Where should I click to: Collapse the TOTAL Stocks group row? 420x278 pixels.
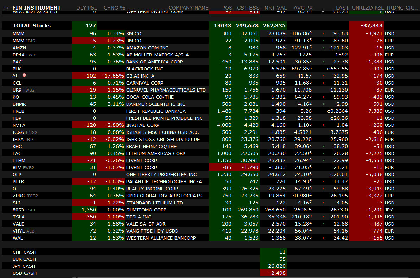pyautogui.click(x=32, y=26)
